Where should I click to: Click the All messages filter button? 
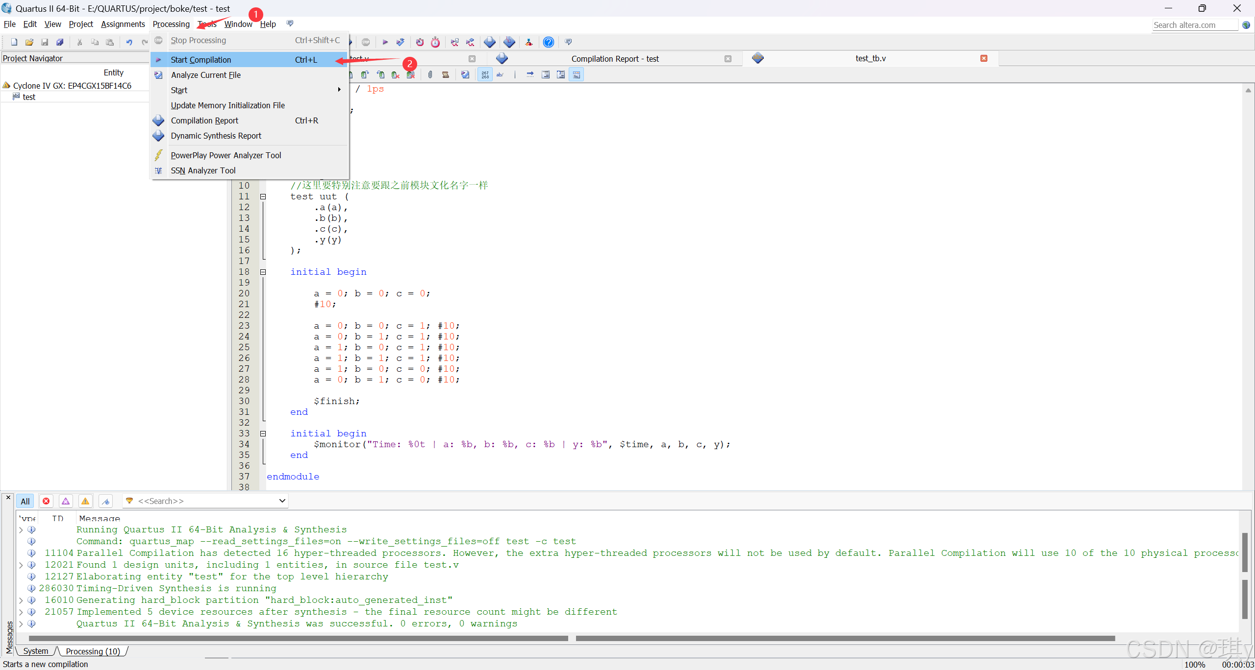pos(25,501)
